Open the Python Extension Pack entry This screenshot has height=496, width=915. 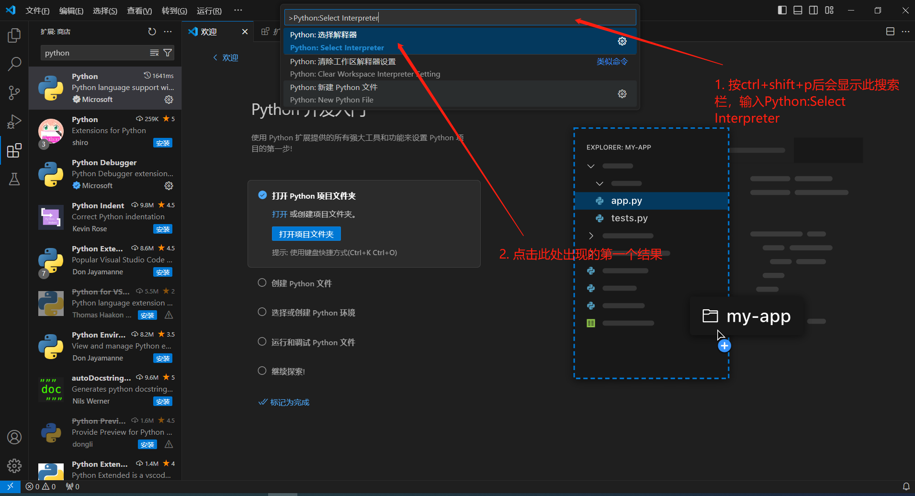[x=105, y=260]
